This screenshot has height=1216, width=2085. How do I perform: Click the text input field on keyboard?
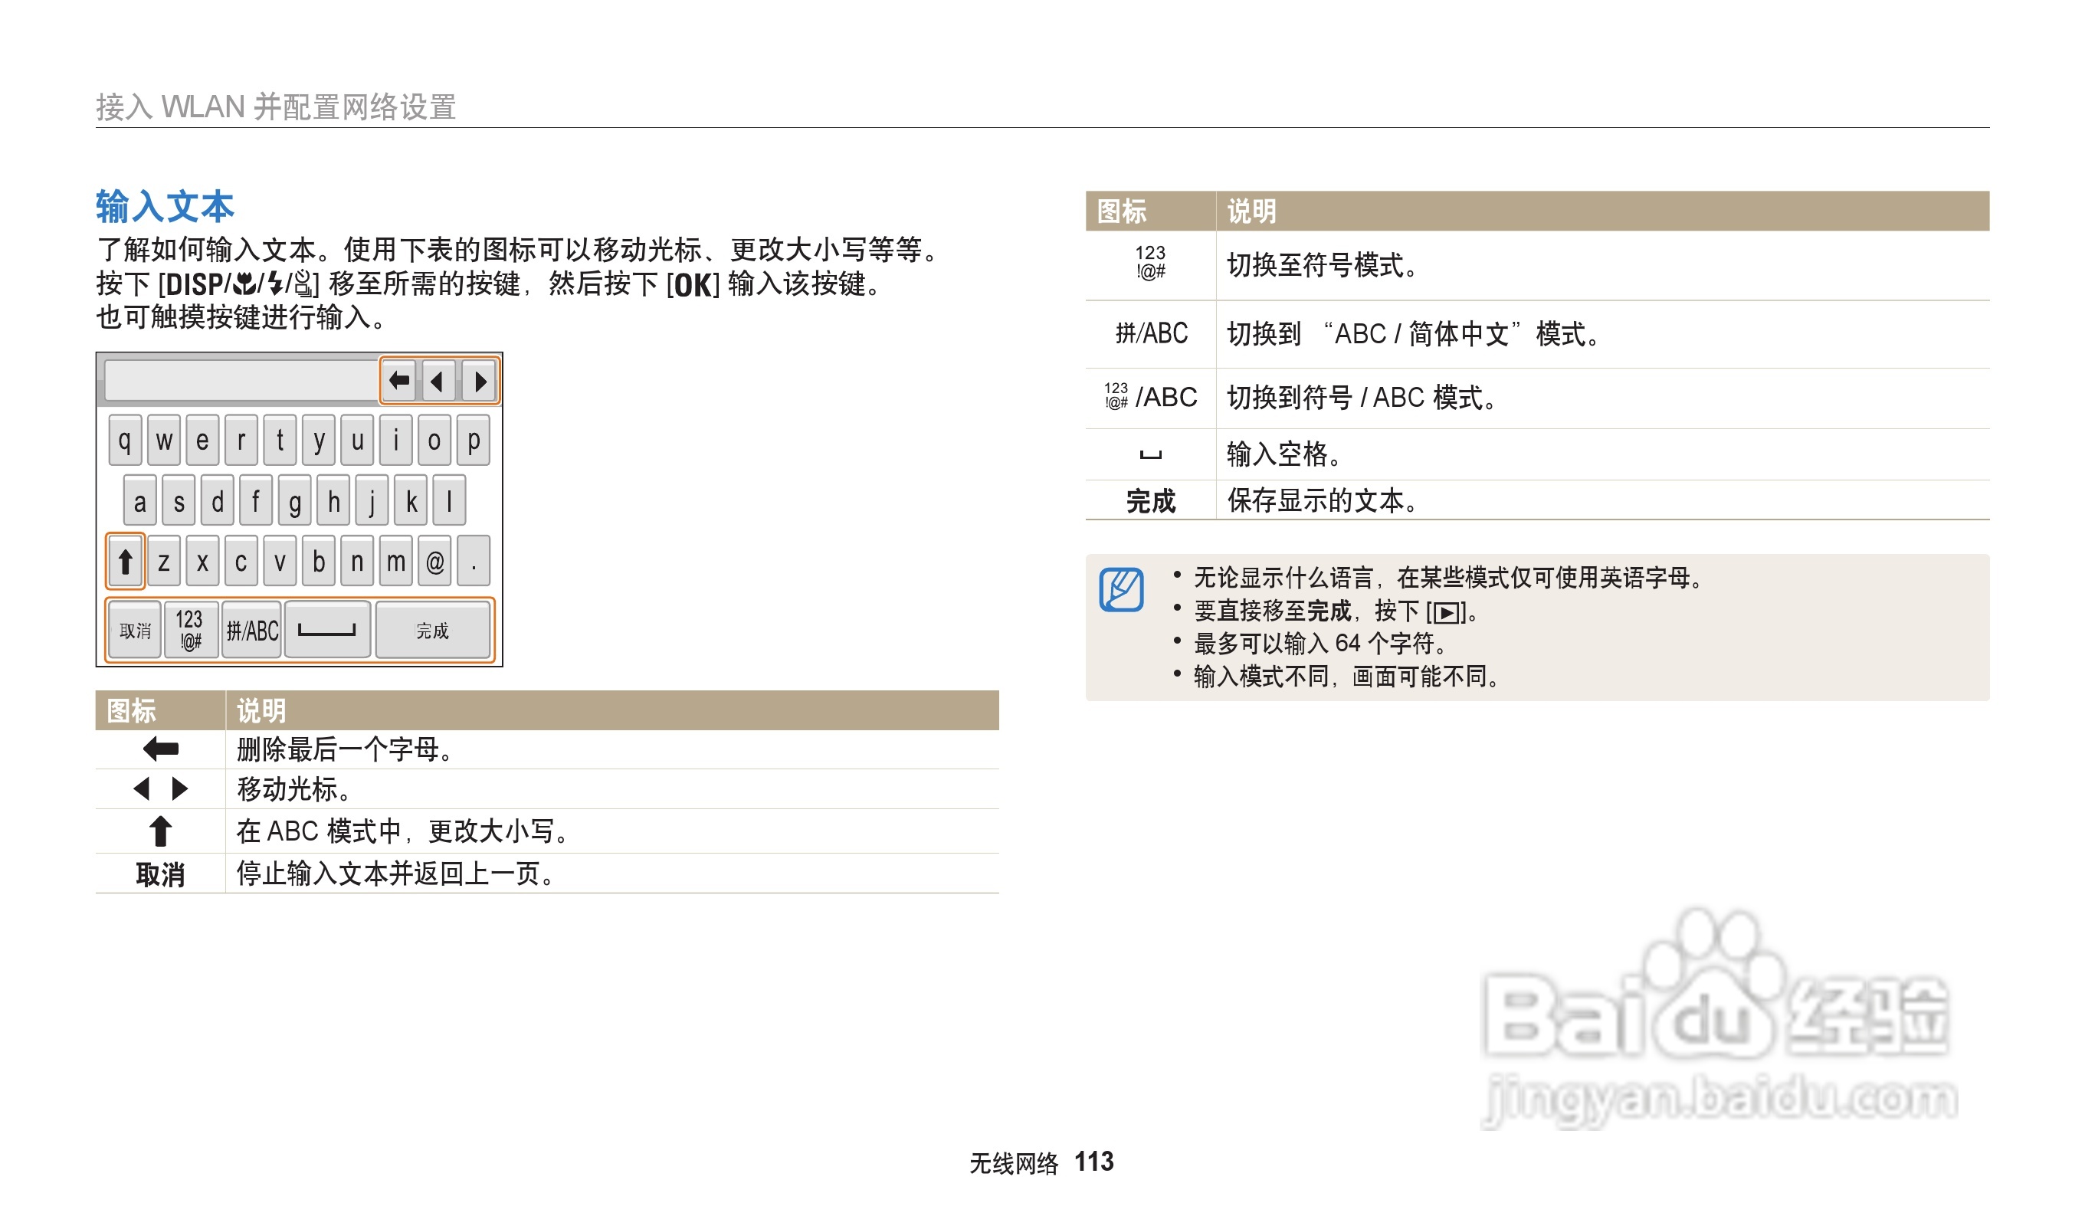241,382
